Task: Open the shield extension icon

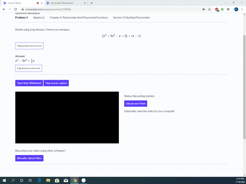Action: click(x=228, y=9)
